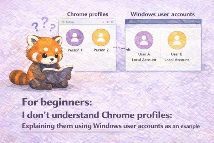Screen dimensions: 214x143
Task: Click the Chrome profiles heading
Action: point(88,14)
